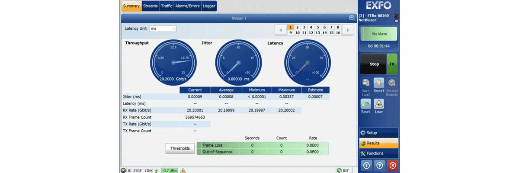519x173 pixels.
Task: Open the Latency Unit dropdown
Action: pyautogui.click(x=163, y=29)
